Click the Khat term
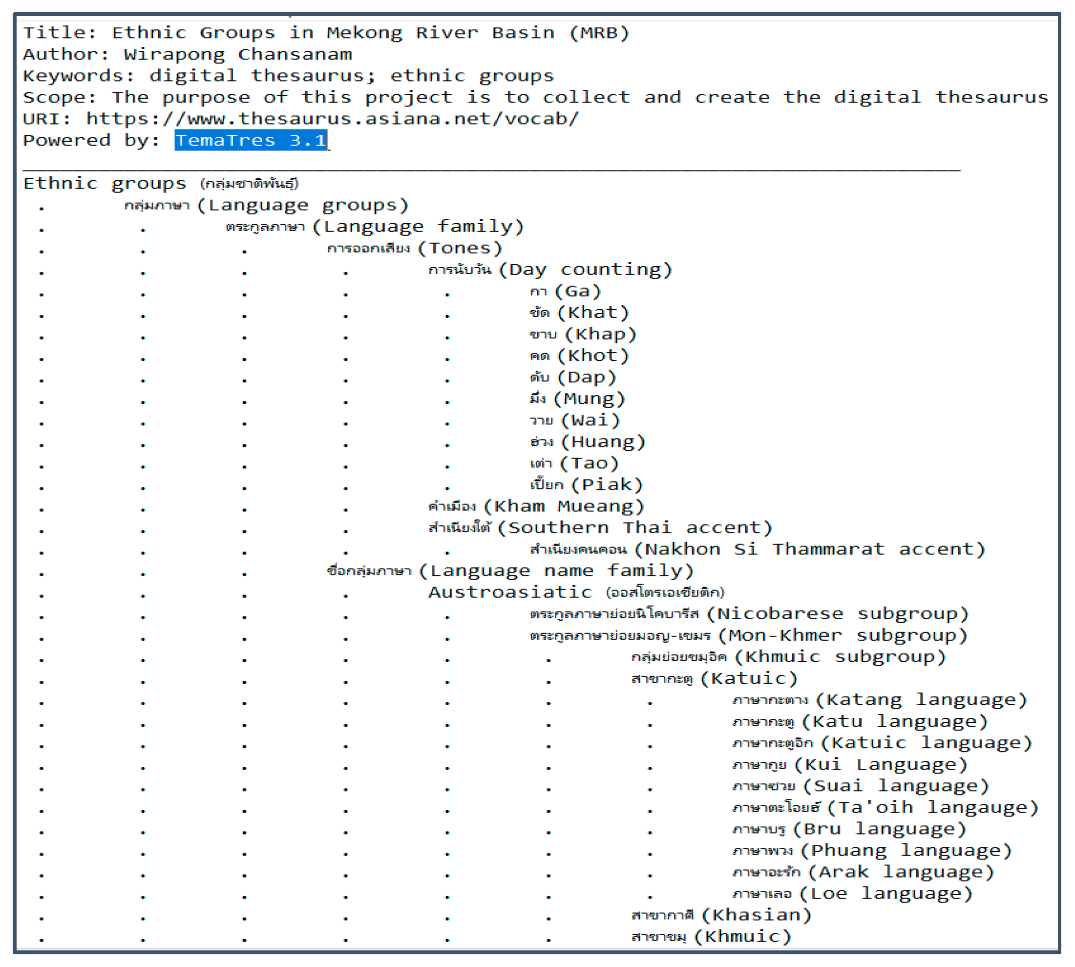The height and width of the screenshot is (967, 1075). (x=579, y=313)
